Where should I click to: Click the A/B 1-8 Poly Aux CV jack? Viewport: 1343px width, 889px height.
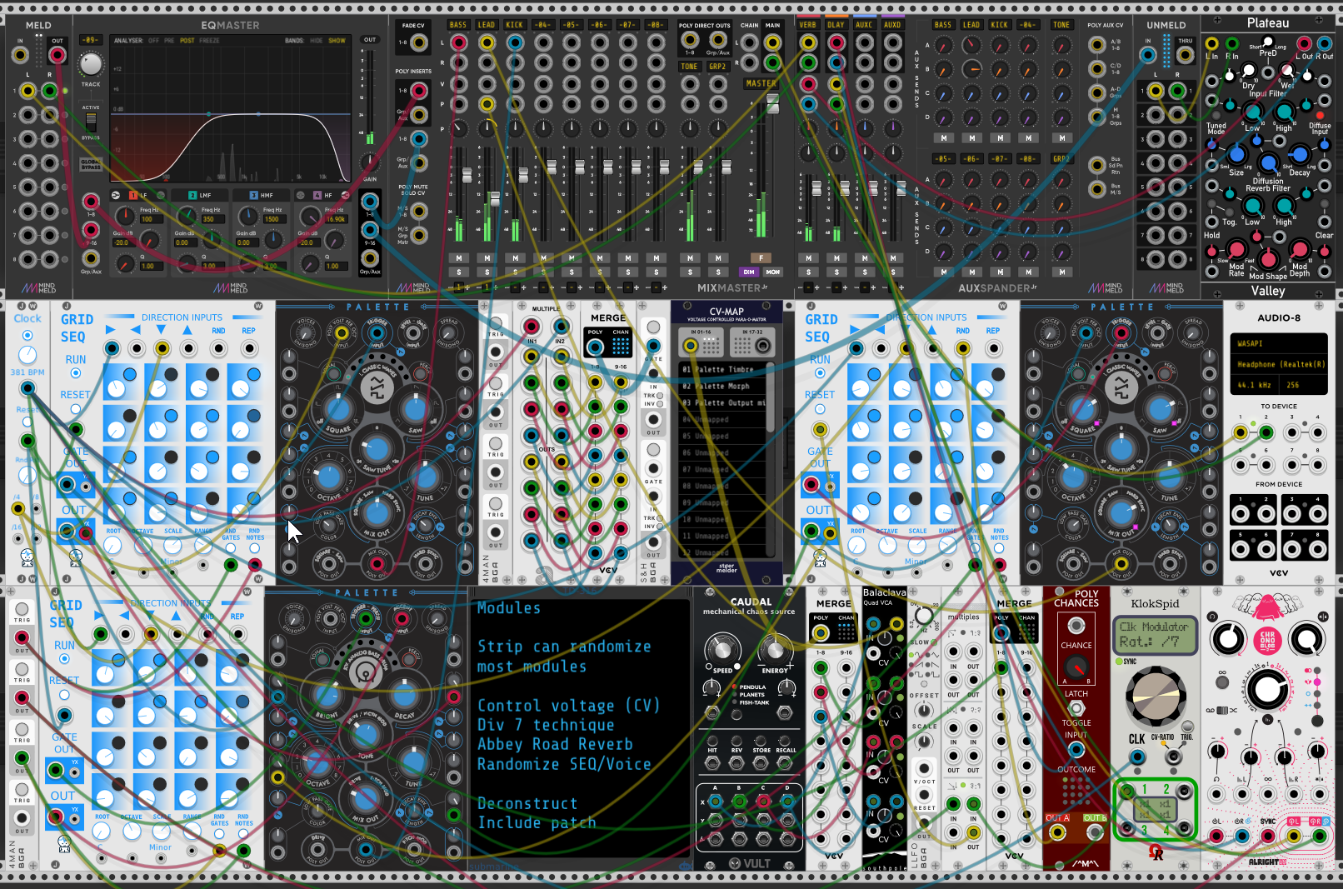pos(1097,45)
